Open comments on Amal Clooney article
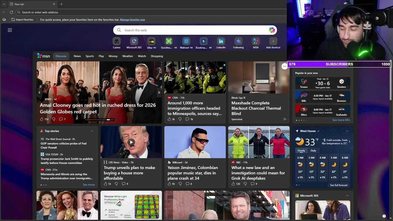The width and height of the screenshot is (393, 221). coord(62,119)
